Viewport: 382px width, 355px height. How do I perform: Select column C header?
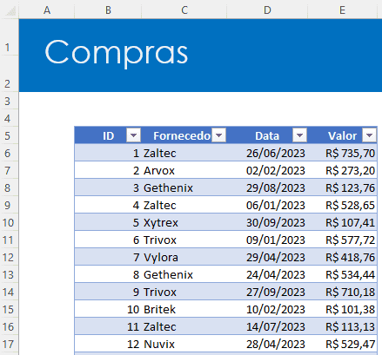(184, 10)
